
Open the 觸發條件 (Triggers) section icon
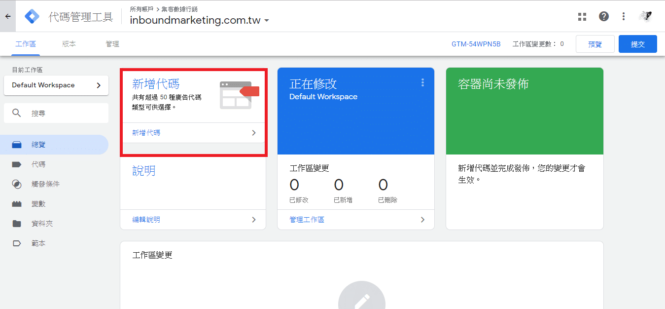pyautogui.click(x=16, y=184)
